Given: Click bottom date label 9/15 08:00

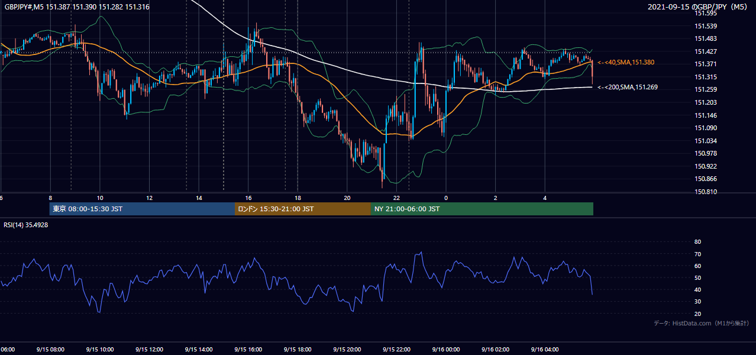Looking at the screenshot, I should pyautogui.click(x=50, y=349).
